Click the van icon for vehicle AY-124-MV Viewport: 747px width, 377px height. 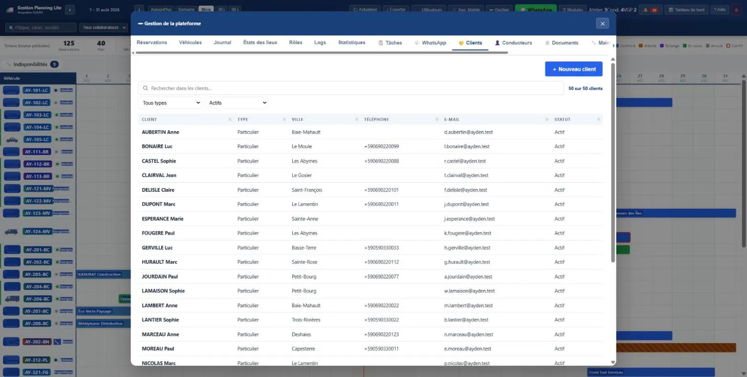[x=11, y=232]
